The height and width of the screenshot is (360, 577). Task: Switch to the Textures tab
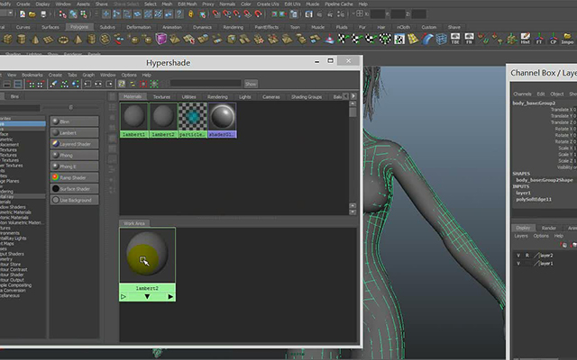(x=161, y=96)
